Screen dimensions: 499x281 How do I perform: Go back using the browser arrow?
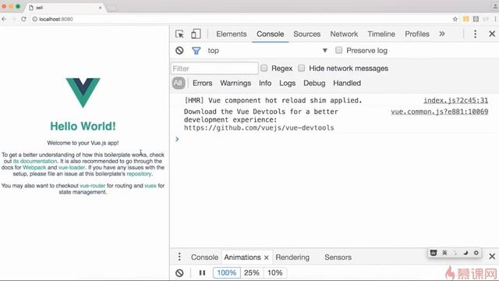(x=4, y=19)
